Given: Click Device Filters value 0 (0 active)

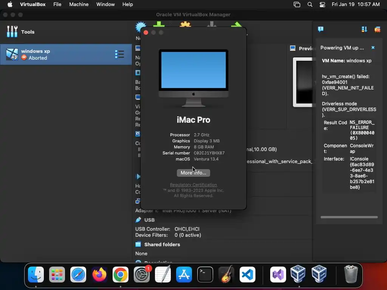Looking at the screenshot, I should pyautogui.click(x=187, y=235).
